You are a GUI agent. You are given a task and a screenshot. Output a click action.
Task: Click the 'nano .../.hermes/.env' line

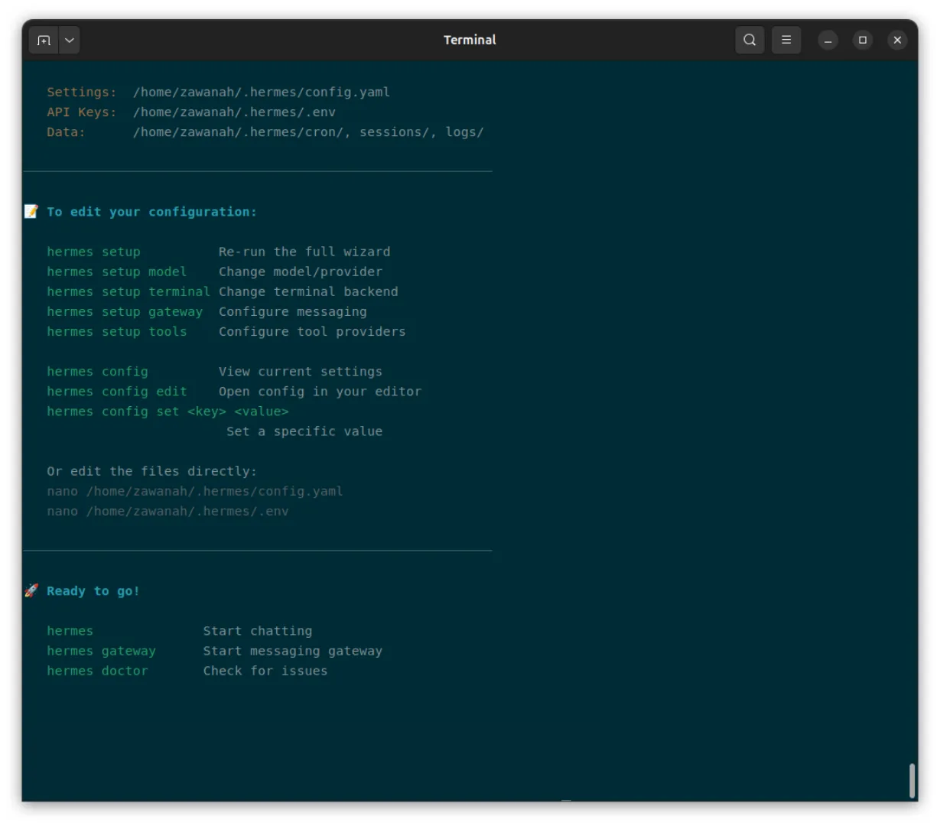(x=168, y=511)
